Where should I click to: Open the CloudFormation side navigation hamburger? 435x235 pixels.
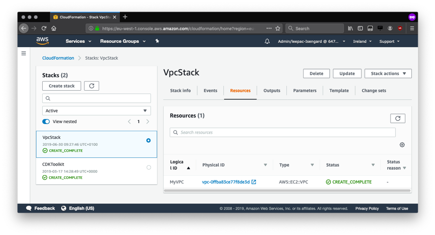click(x=24, y=53)
